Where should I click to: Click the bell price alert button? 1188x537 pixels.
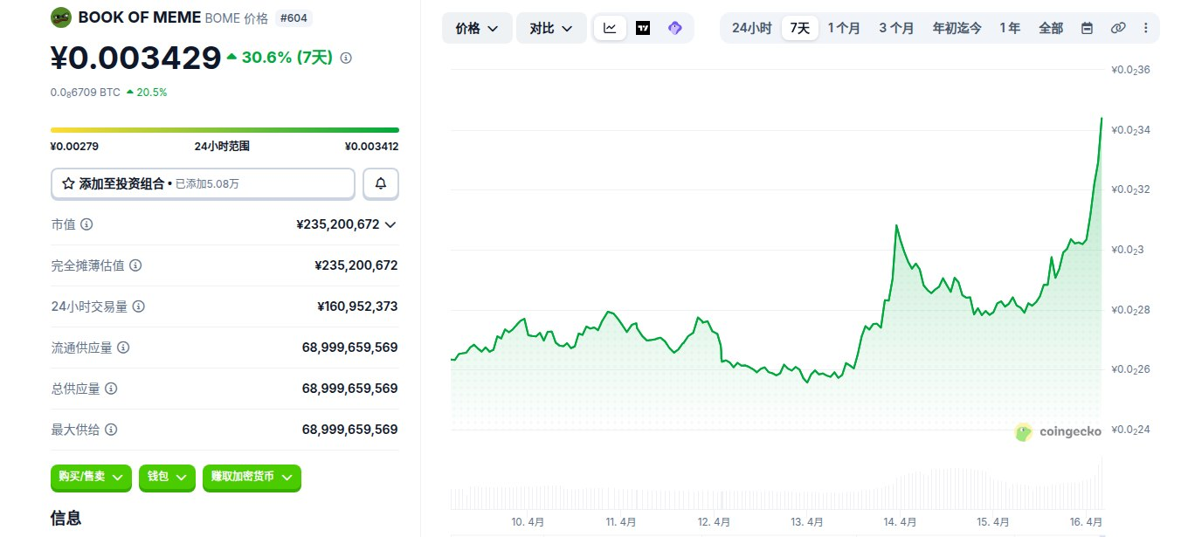381,184
